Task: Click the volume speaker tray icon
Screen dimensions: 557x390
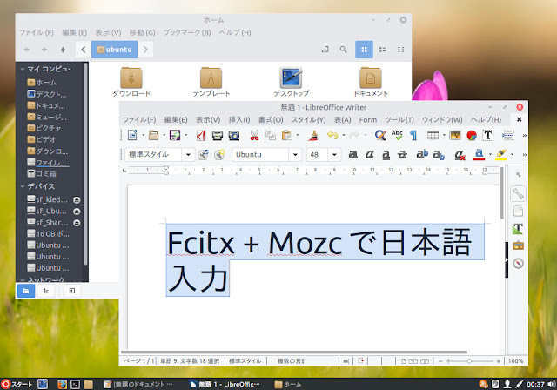Action: click(551, 384)
